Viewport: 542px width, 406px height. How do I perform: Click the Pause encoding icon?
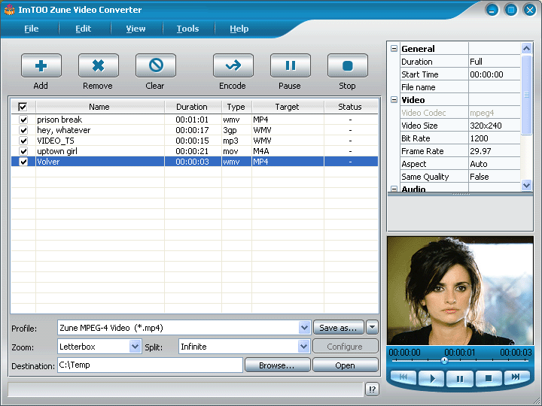[x=290, y=66]
